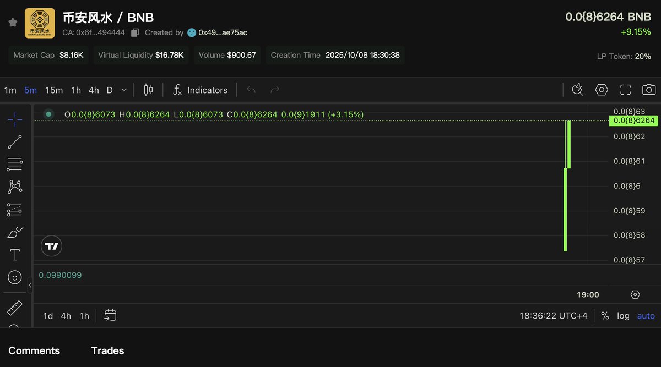Click the Virtual Liquidity $16.78K box
The width and height of the screenshot is (661, 367).
coord(141,55)
